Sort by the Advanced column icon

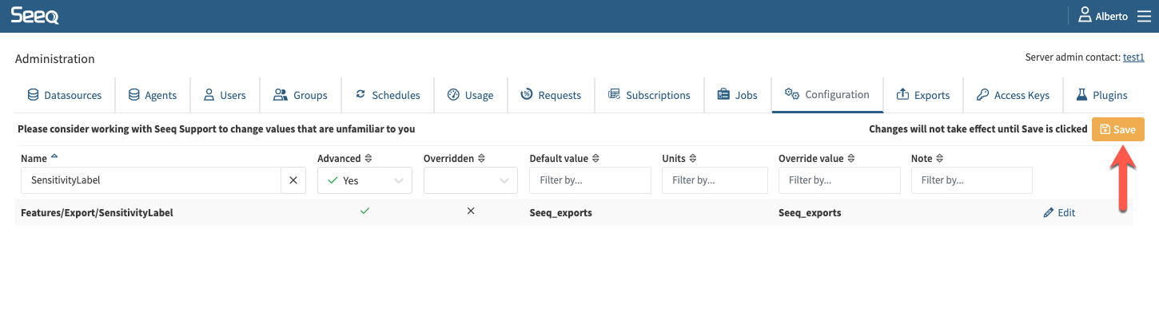click(x=368, y=159)
